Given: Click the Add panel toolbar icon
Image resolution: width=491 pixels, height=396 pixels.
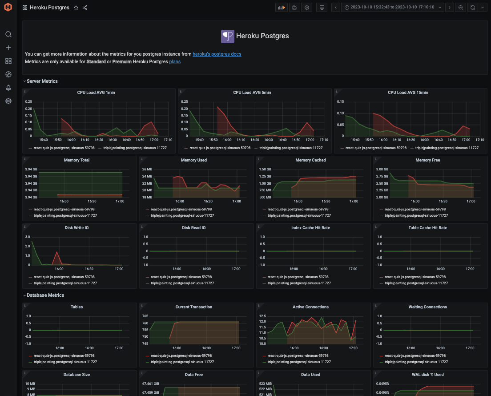Looking at the screenshot, I should point(281,8).
